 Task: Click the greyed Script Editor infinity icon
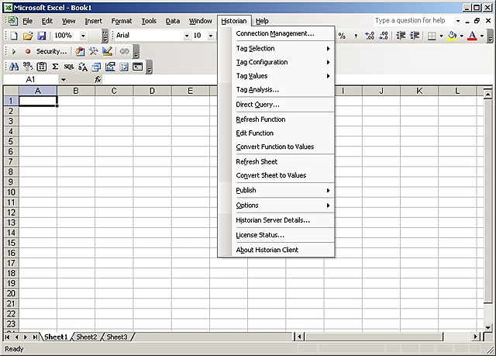tap(125, 51)
